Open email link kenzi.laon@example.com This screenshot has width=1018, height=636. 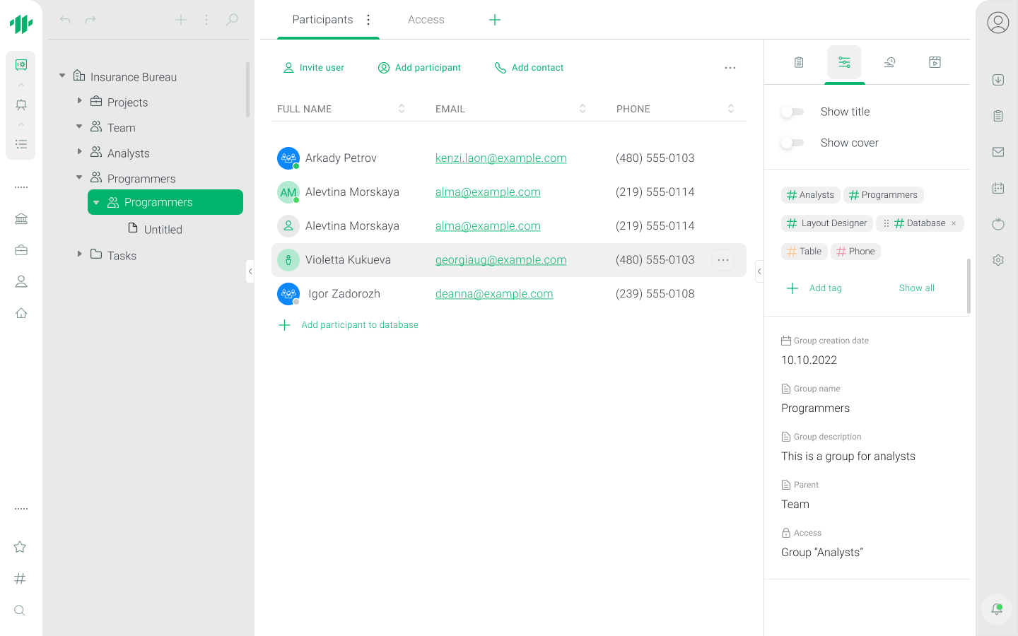click(x=501, y=158)
